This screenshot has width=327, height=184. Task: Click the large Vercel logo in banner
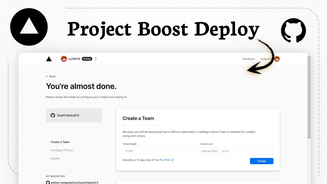point(29,27)
